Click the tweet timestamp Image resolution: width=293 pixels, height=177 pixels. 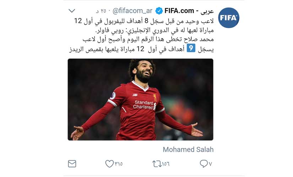coord(101,11)
